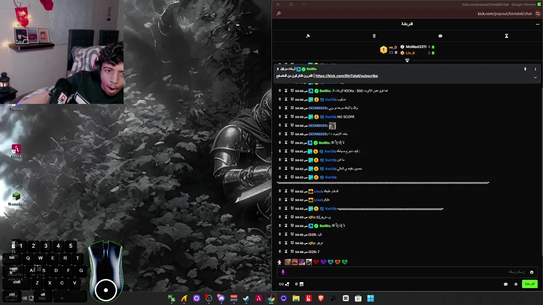The height and width of the screenshot is (305, 543).
Task: Click the send message input field
Action: (x=407, y=272)
